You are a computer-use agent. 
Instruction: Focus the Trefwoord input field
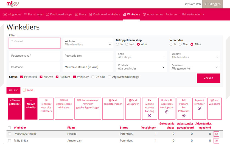pyautogui.click(x=35, y=43)
